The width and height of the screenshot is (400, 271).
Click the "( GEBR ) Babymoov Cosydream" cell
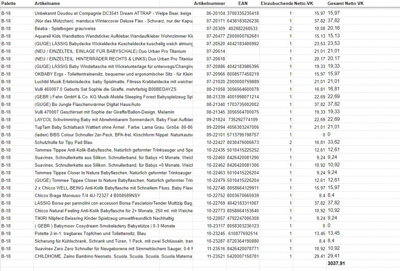tap(105, 226)
